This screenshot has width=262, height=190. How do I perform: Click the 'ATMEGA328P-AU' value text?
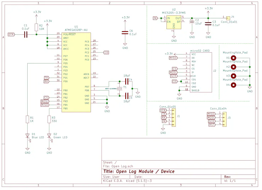(x=76, y=30)
